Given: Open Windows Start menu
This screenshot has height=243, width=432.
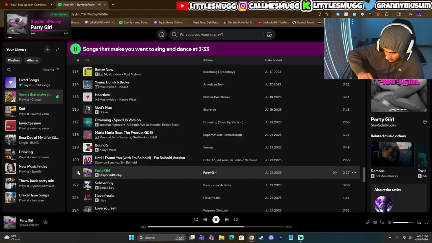Looking at the screenshot, I should tap(131, 238).
